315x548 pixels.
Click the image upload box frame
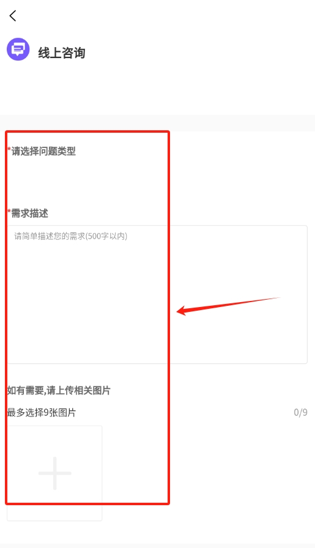[54, 473]
